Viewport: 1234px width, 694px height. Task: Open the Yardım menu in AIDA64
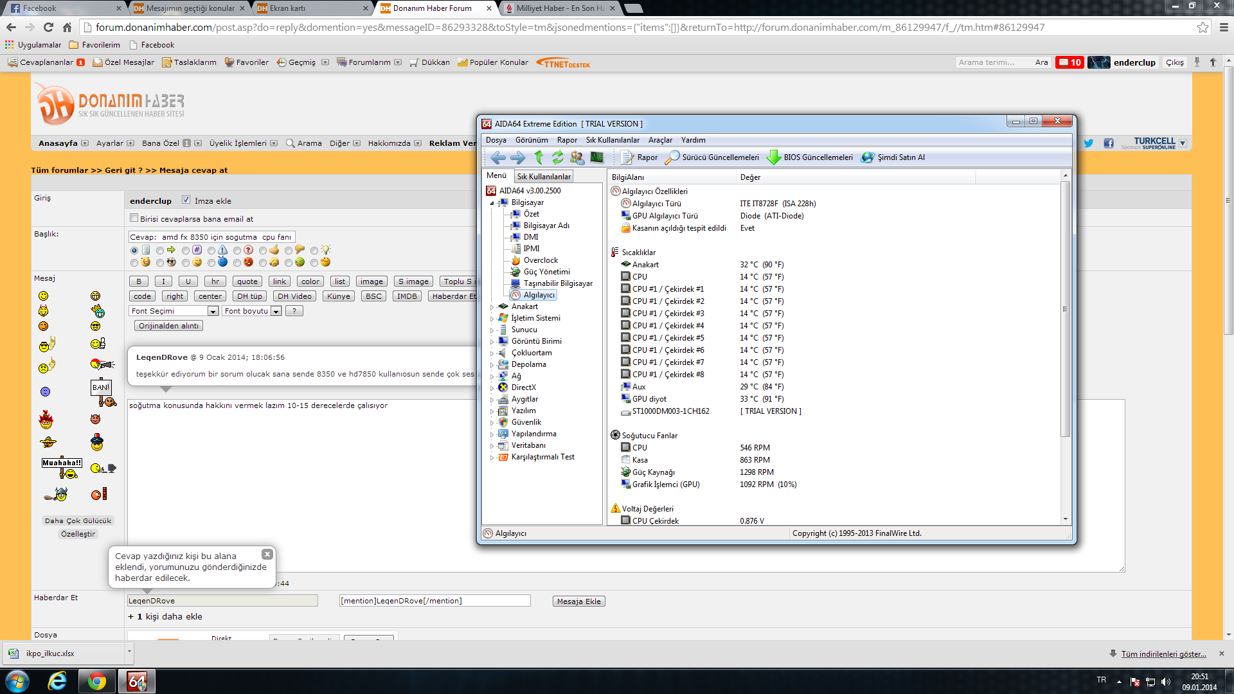[x=693, y=140]
